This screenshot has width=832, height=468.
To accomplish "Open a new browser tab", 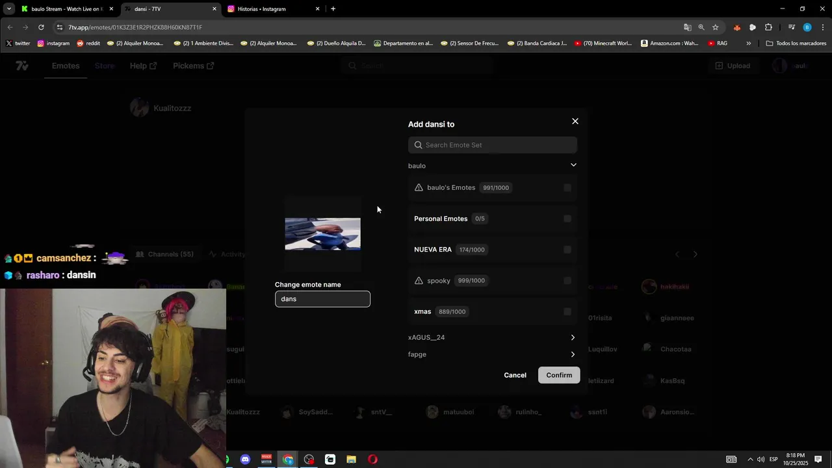I will [333, 9].
